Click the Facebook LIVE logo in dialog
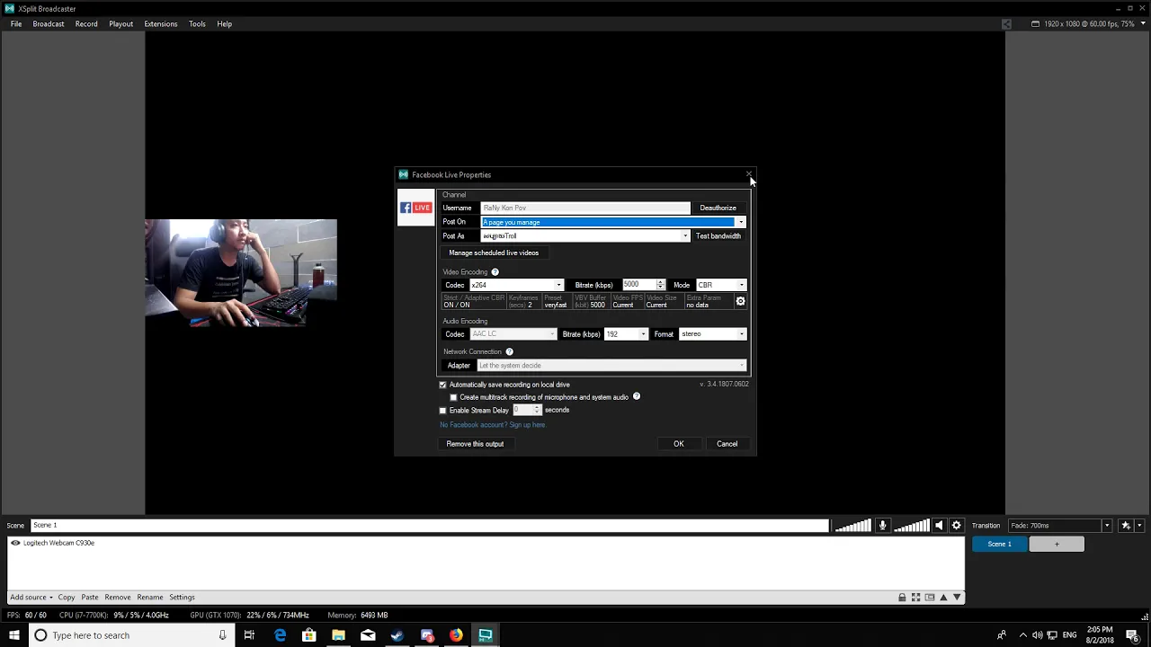 [x=416, y=208]
